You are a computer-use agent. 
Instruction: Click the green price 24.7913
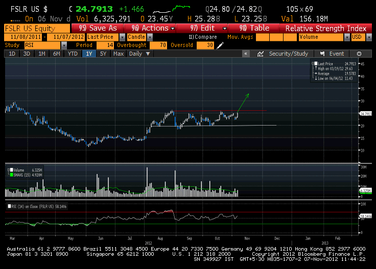(94, 9)
